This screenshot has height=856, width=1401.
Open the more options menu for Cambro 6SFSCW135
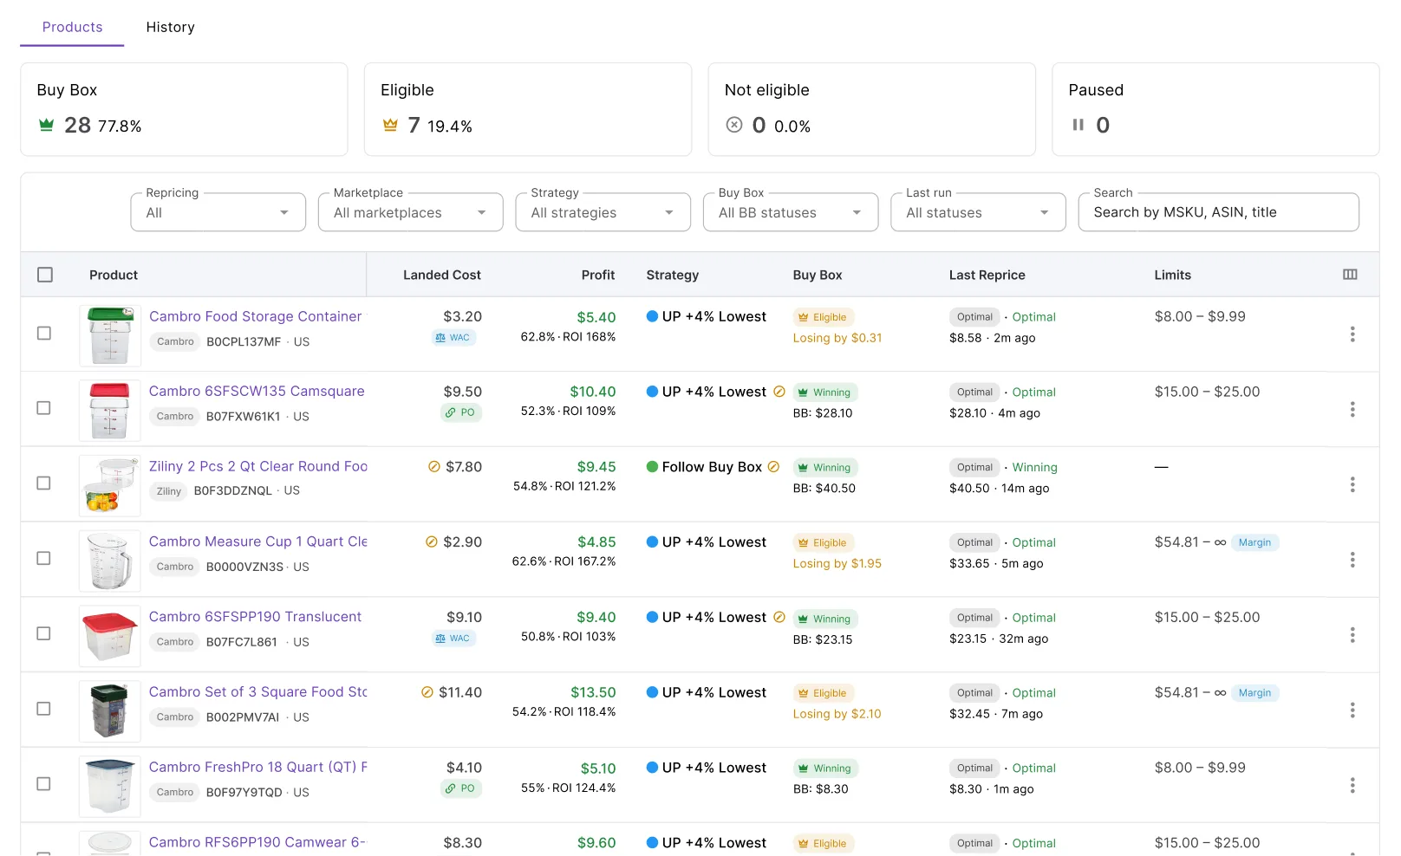[x=1352, y=409]
